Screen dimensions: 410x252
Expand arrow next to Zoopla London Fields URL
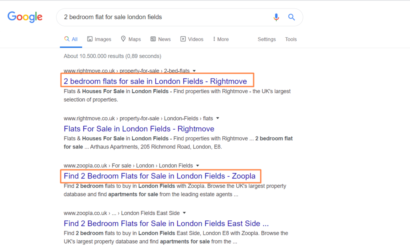tap(198, 166)
